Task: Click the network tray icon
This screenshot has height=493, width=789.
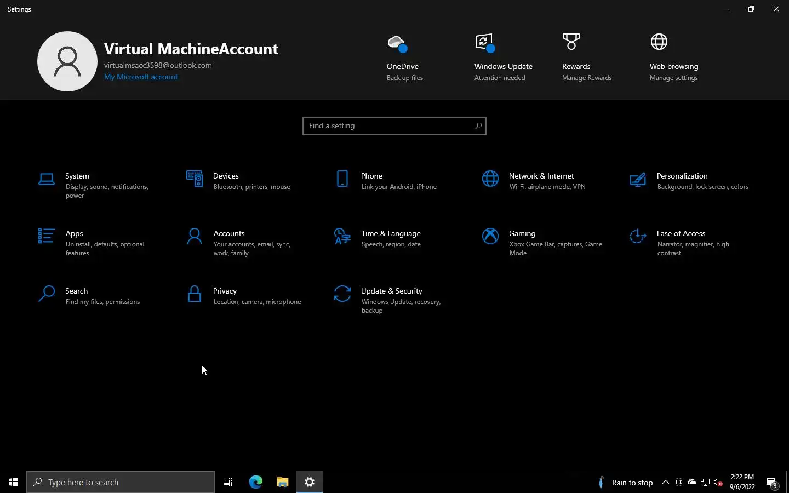Action: coord(705,483)
